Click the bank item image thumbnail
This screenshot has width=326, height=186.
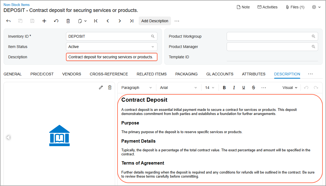coord(59,136)
